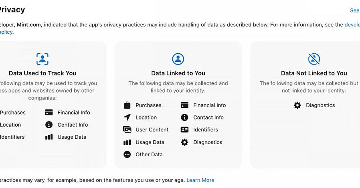The image size is (360, 188).
Task: Click the Other Data ellipsis icon
Action: (127, 154)
